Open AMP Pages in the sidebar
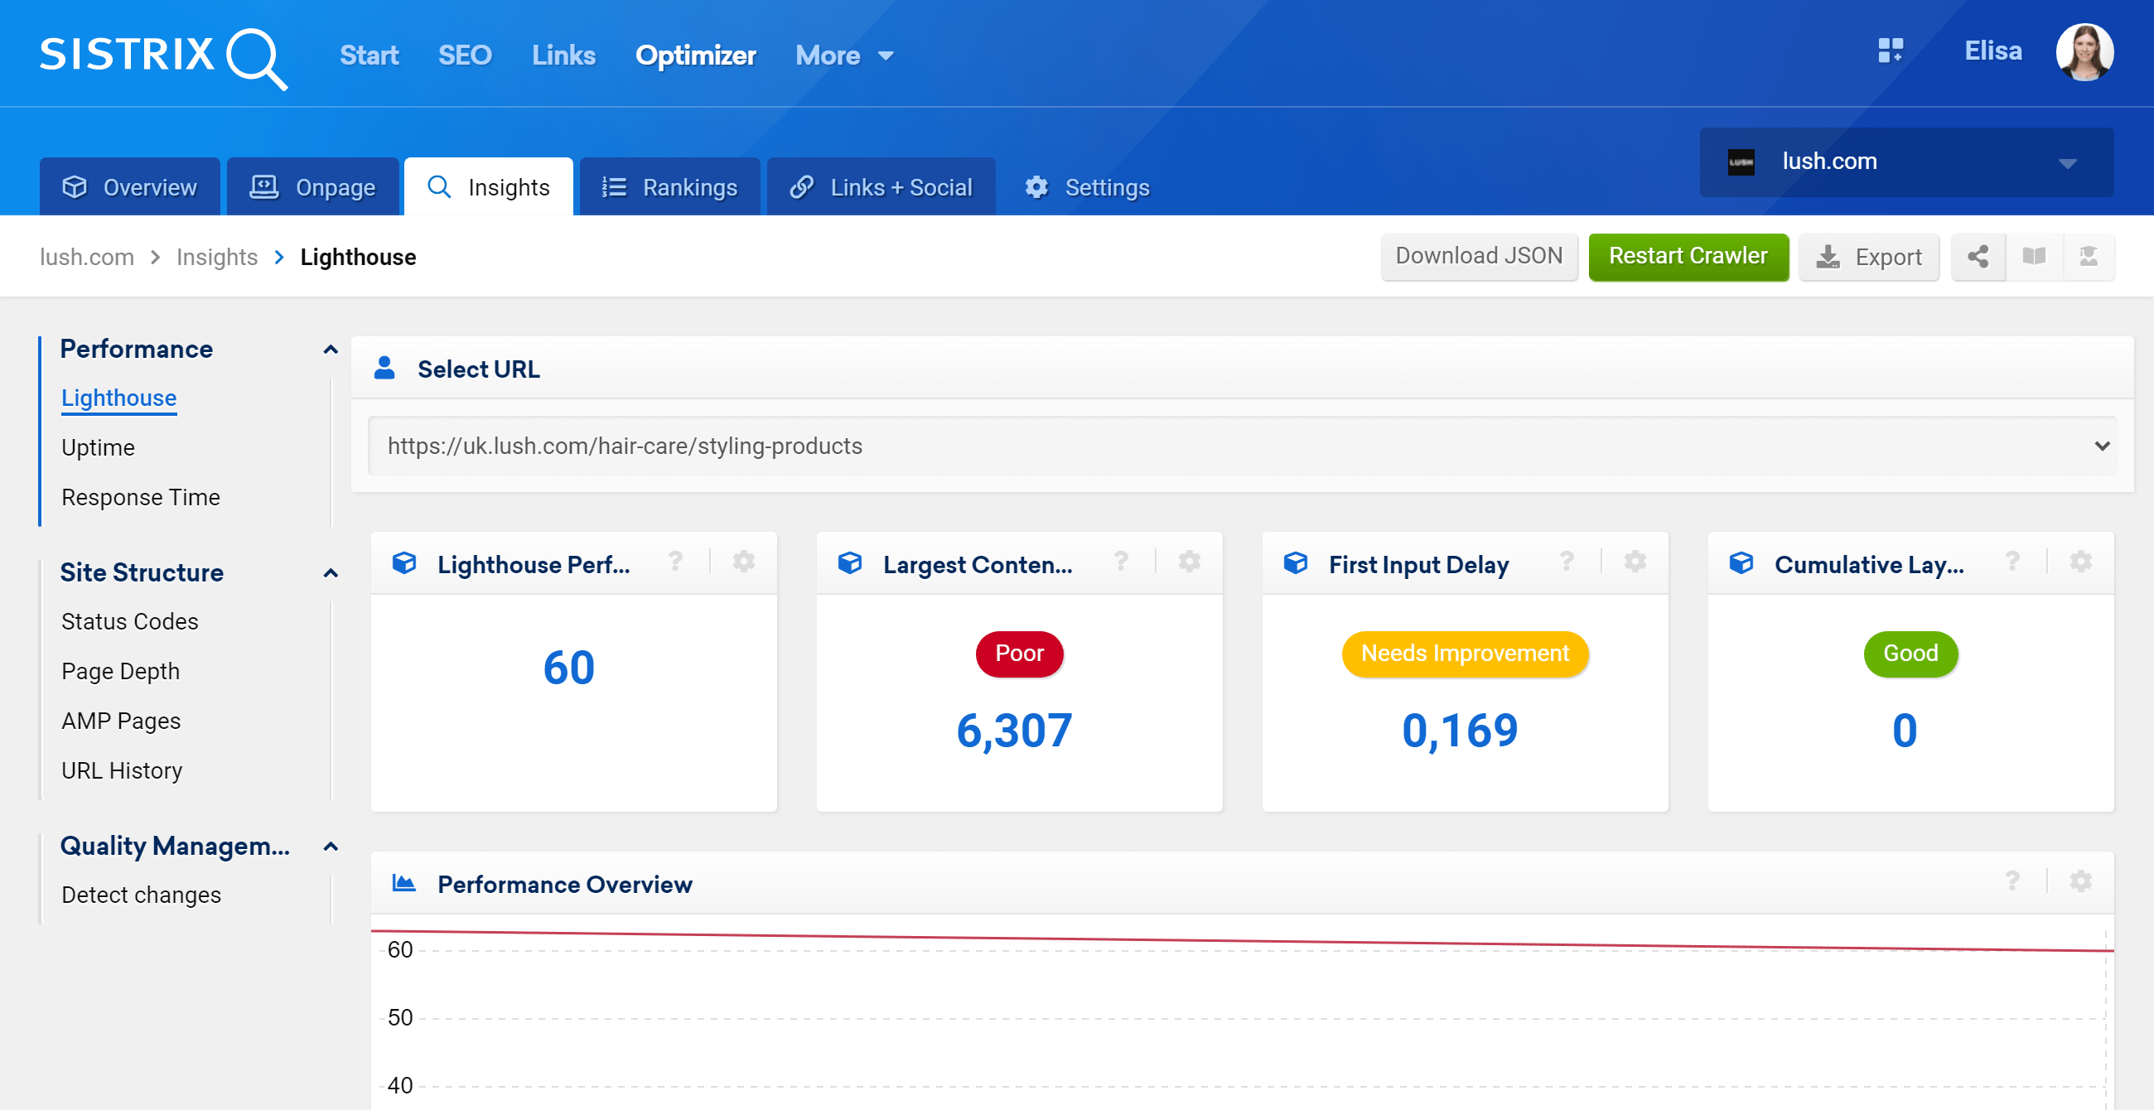2154x1110 pixels. pyautogui.click(x=120, y=721)
